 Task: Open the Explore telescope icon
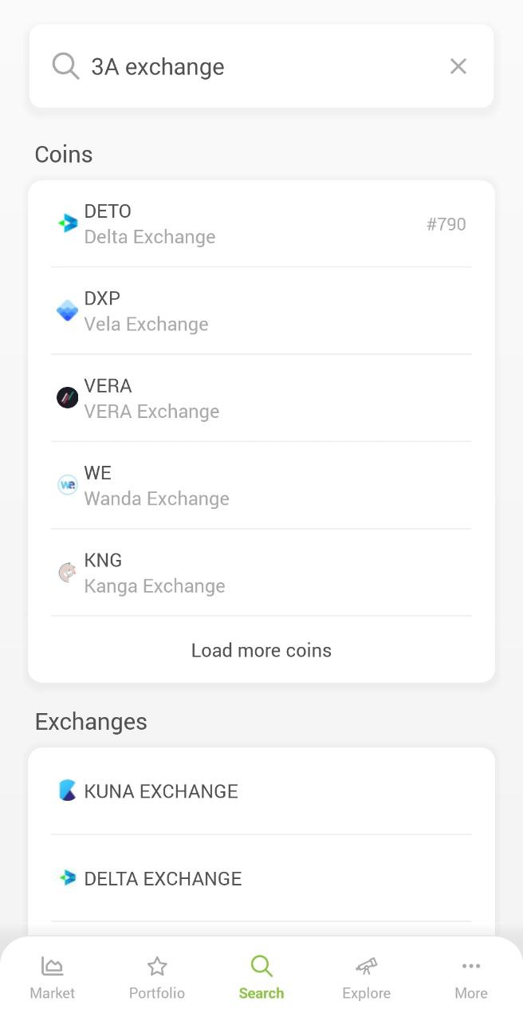[x=366, y=967]
